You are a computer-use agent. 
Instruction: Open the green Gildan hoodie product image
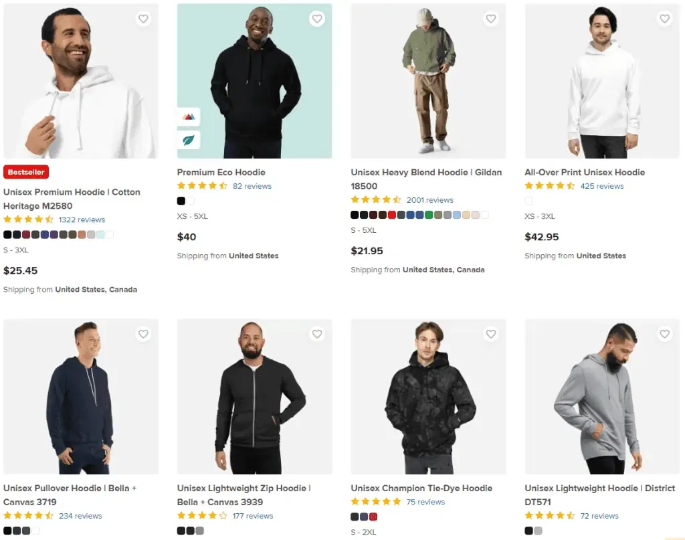point(428,80)
